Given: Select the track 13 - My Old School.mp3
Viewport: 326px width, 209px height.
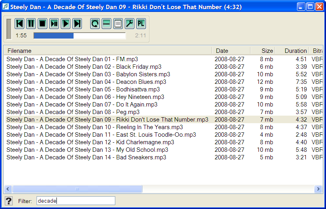Looking at the screenshot, I should [x=87, y=150].
